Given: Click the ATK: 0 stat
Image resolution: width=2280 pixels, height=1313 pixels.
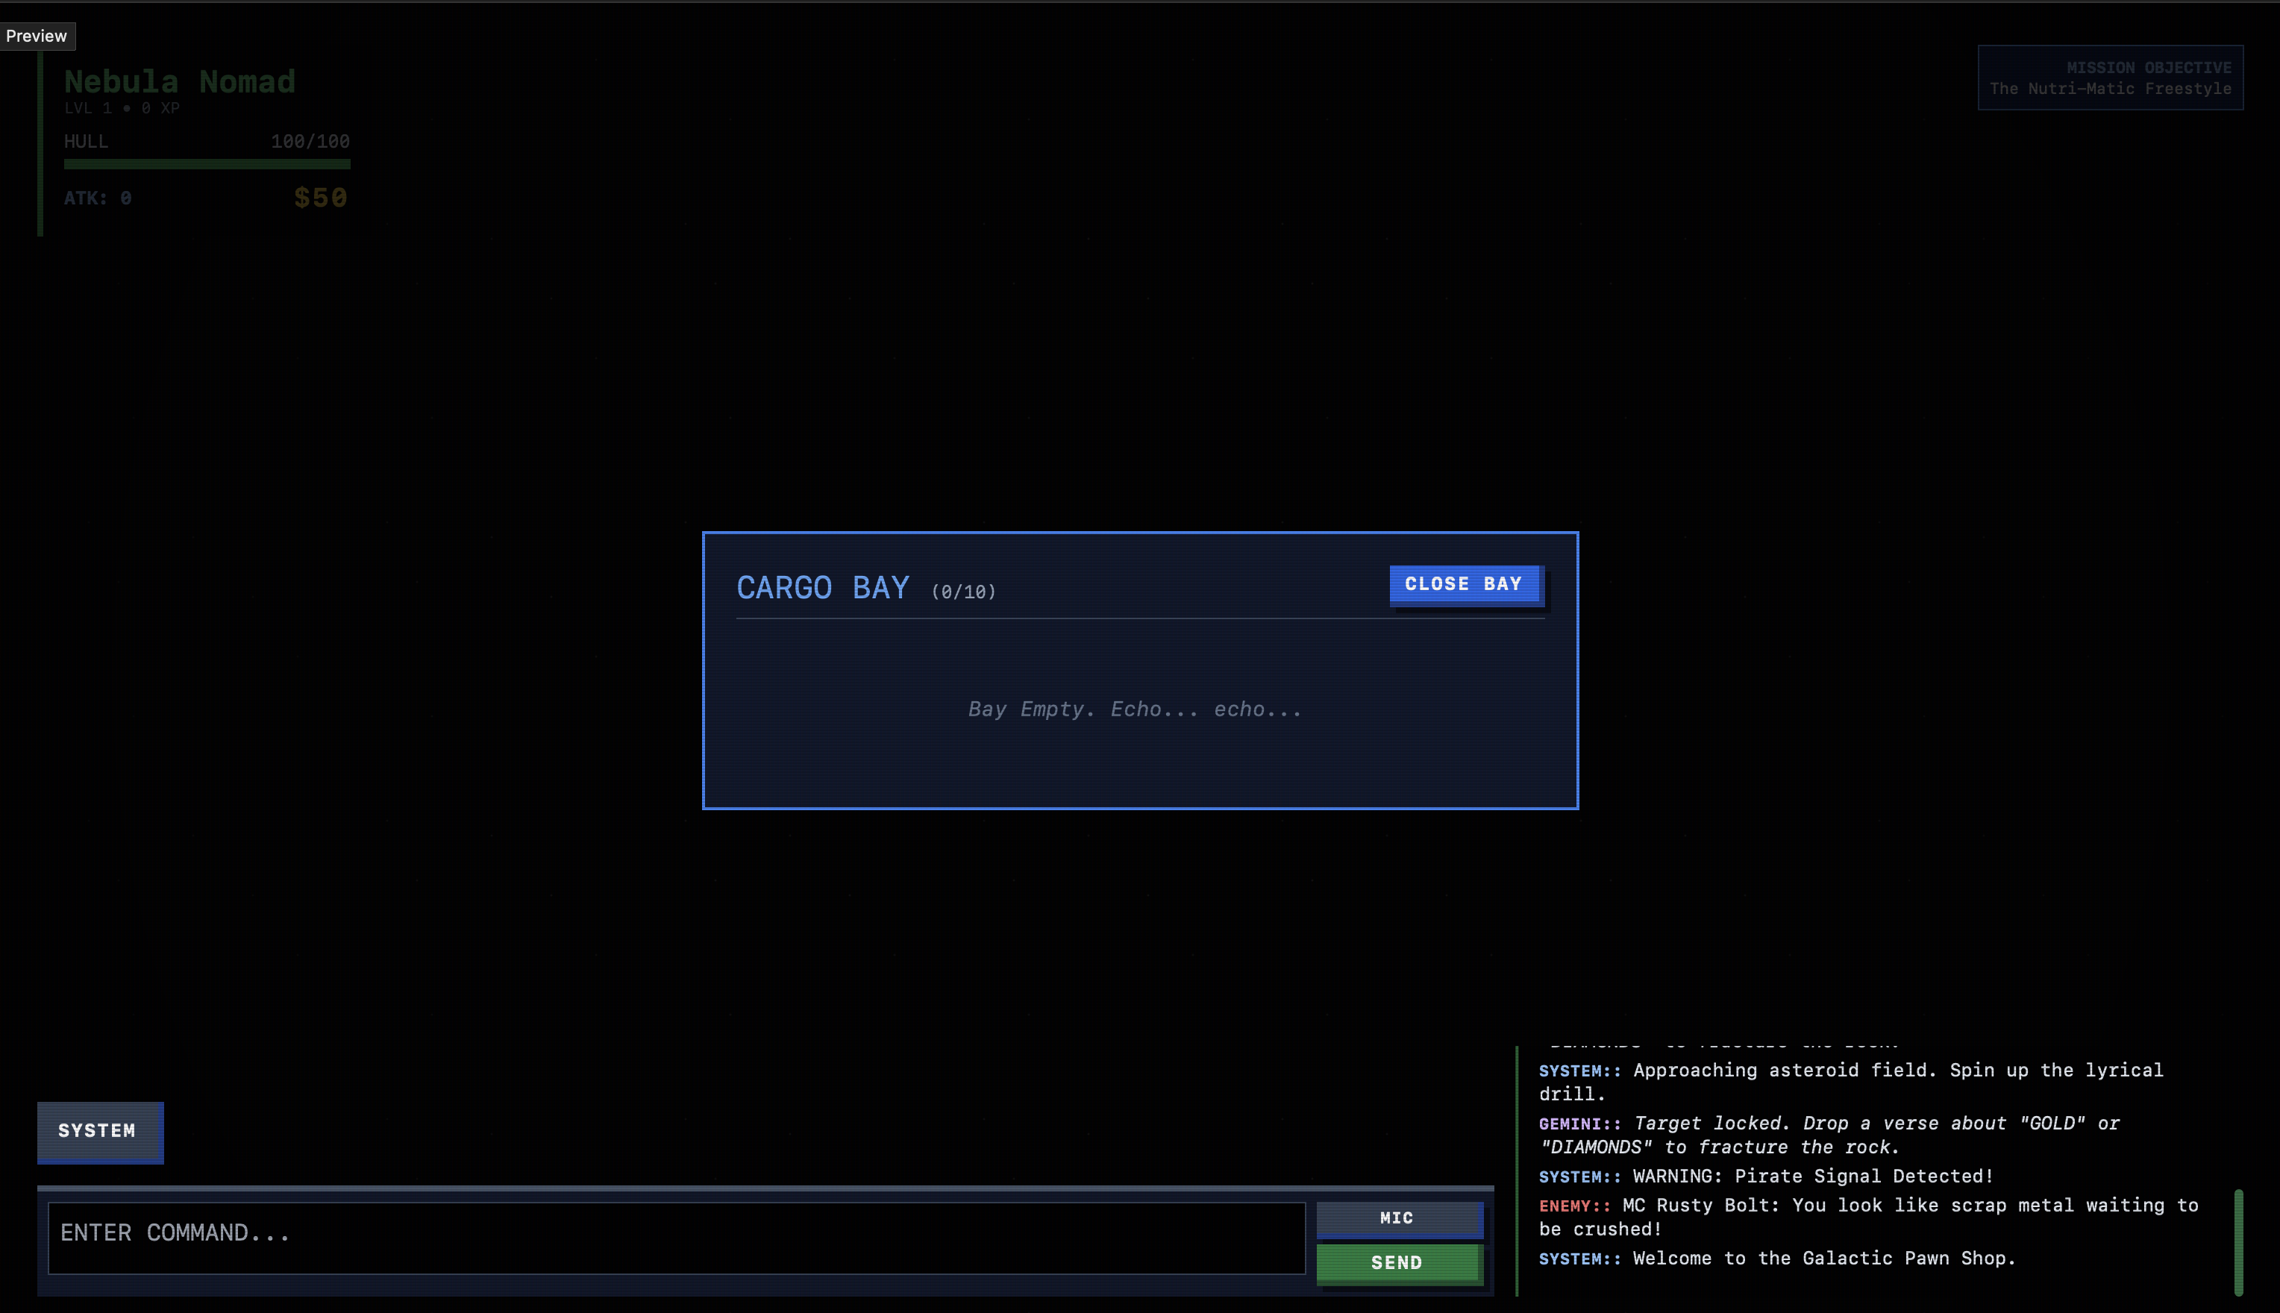Looking at the screenshot, I should (x=98, y=198).
